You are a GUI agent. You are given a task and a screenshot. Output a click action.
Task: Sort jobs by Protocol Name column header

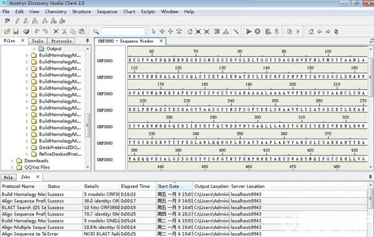tap(23, 187)
